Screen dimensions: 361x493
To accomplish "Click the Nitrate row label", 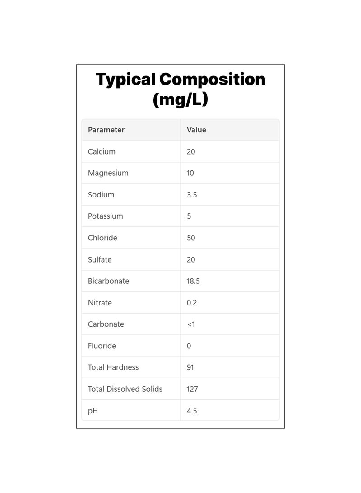I will (100, 303).
